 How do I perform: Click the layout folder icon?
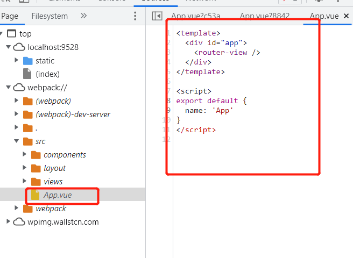pyautogui.click(x=36, y=168)
